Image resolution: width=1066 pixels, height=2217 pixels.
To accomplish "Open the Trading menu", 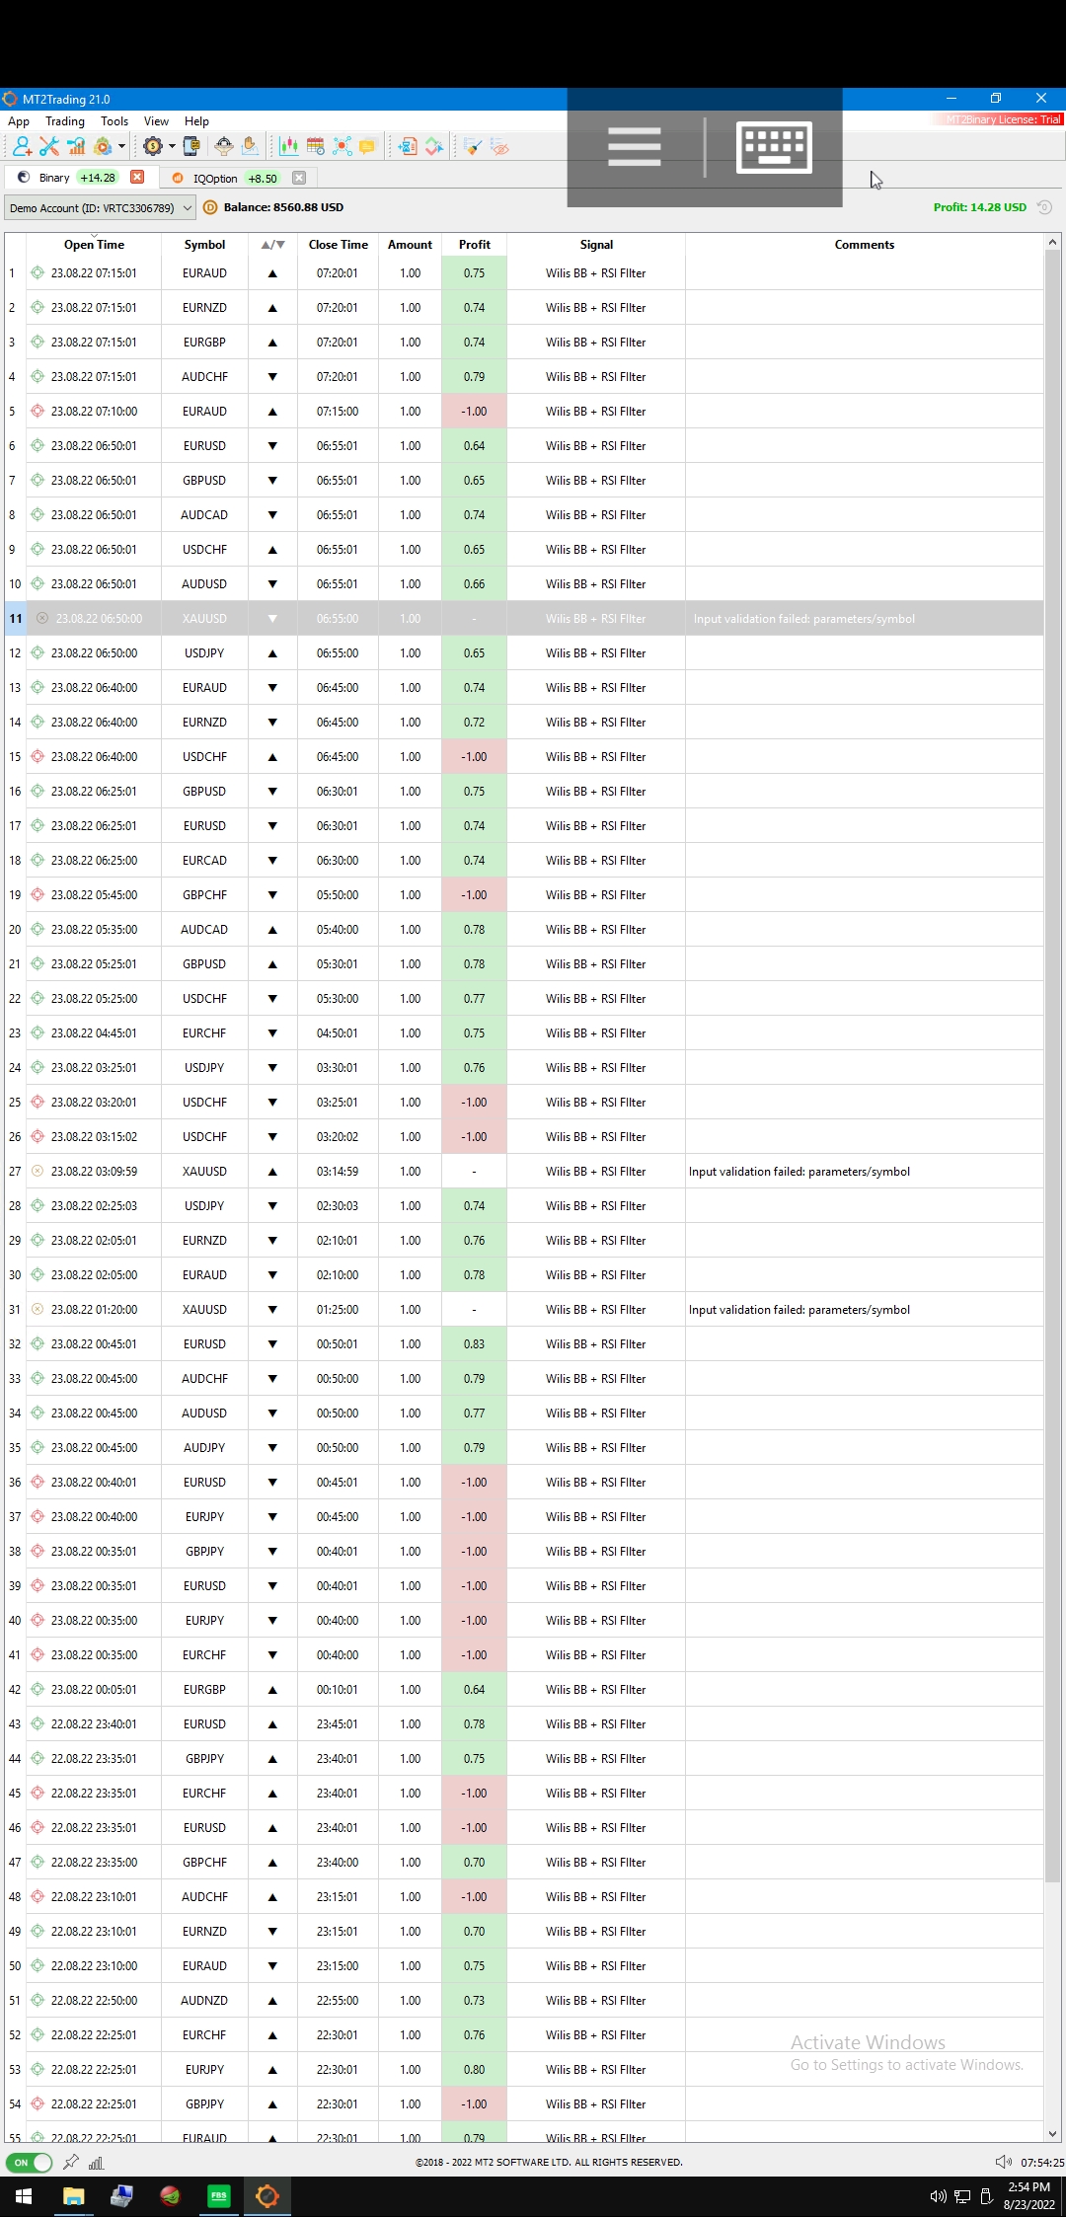I will [x=65, y=121].
